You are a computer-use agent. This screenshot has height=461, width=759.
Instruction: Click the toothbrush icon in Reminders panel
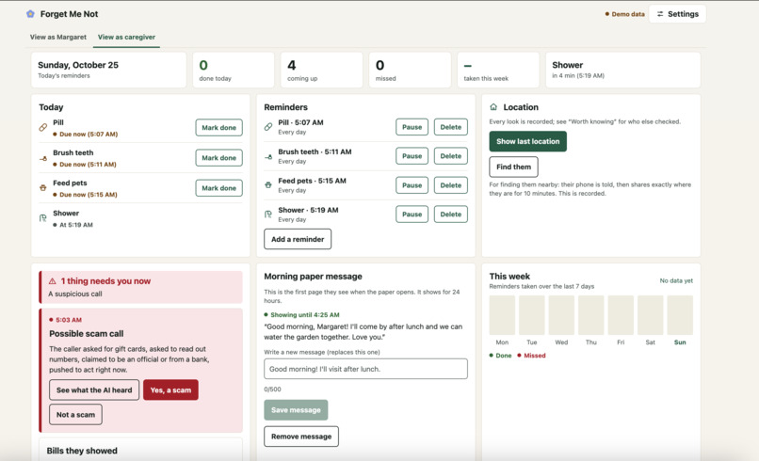tap(268, 156)
